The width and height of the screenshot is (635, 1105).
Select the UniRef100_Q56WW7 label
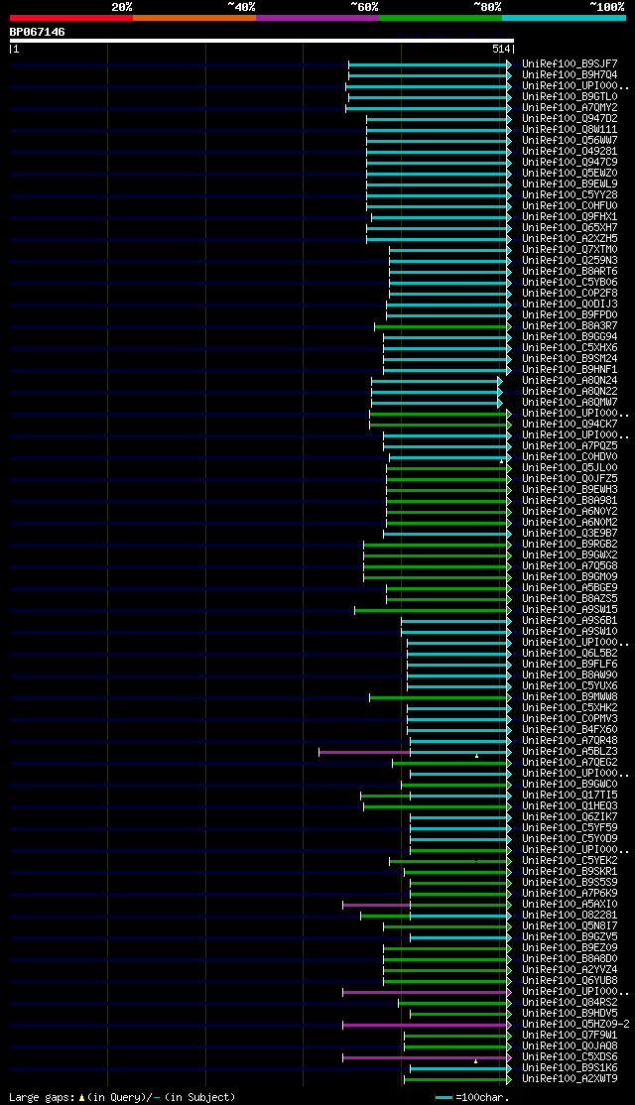571,140
